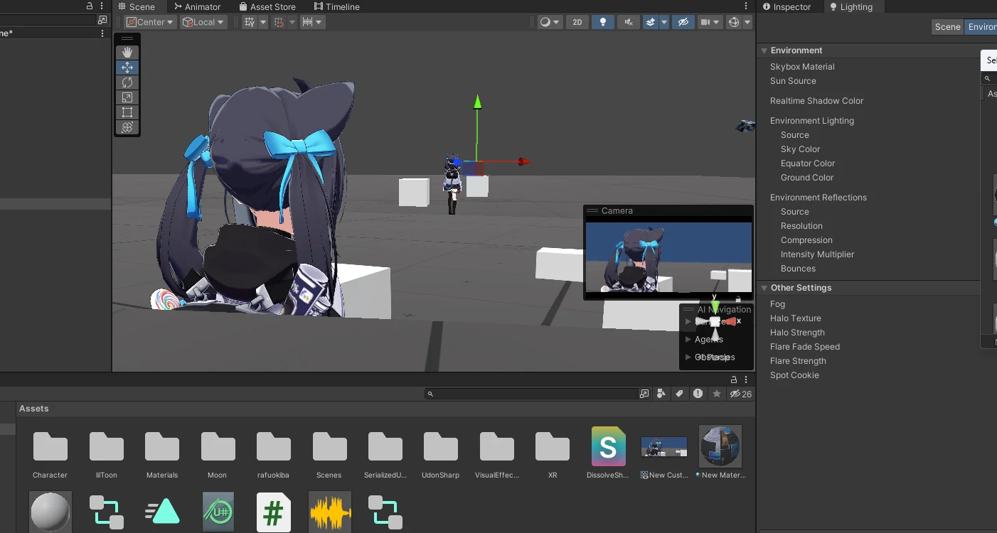Viewport: 997px width, 533px height.
Task: Select the Scene lighting button
Action: (x=947, y=27)
